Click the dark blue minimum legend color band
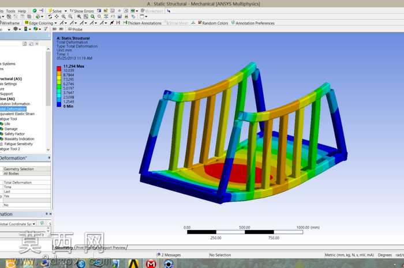Image resolution: width=404 pixels, height=268 pixels. 59,104
